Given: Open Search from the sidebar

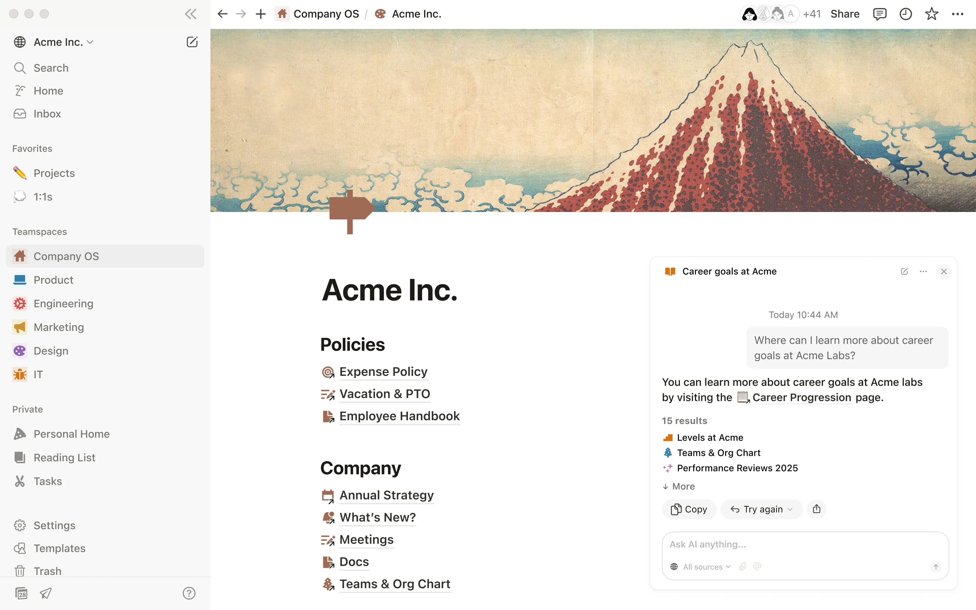Looking at the screenshot, I should [51, 68].
